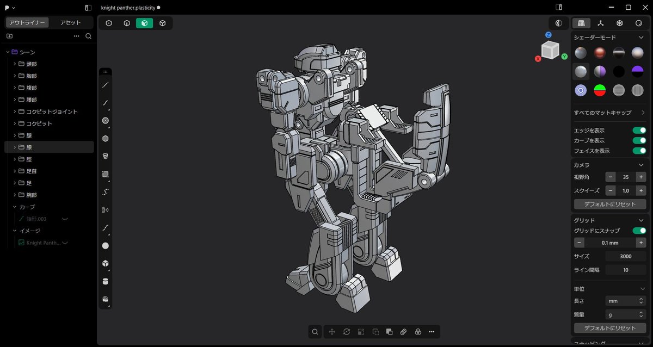Click the ライン間隔 field showing 10
Viewport: 653px width, 347px height.
click(625, 270)
